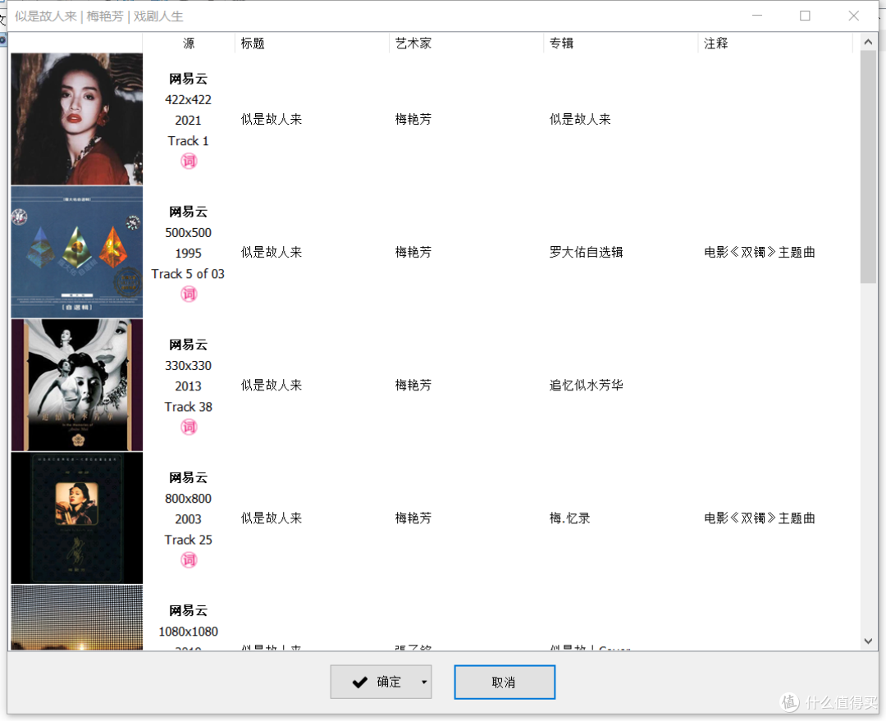Select the 1080x1080 sunset cover thumbnail
Viewport: 886px width, 721px height.
[x=77, y=618]
